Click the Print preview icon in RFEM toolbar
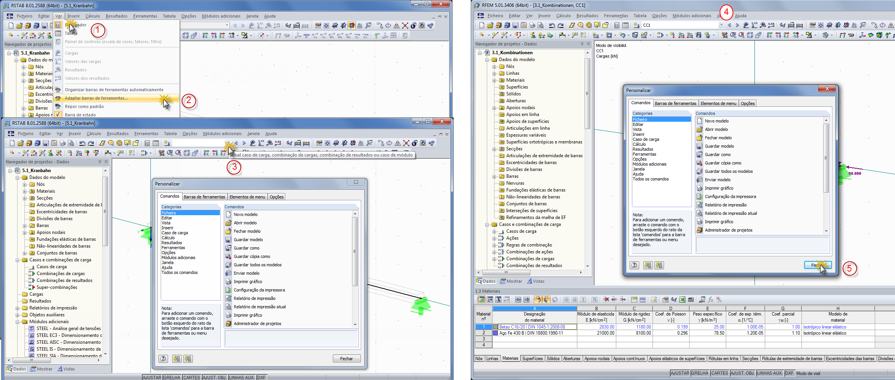Screen dimensions: 895x380 540,25
